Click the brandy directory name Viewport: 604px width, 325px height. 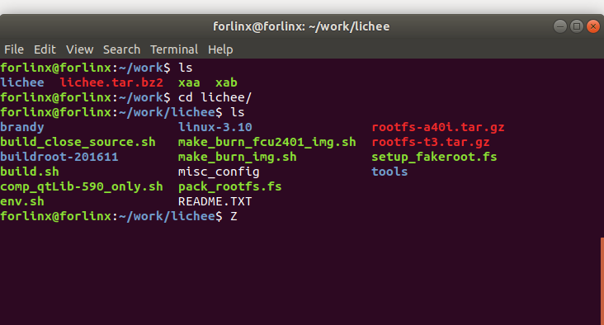pyautogui.click(x=22, y=128)
